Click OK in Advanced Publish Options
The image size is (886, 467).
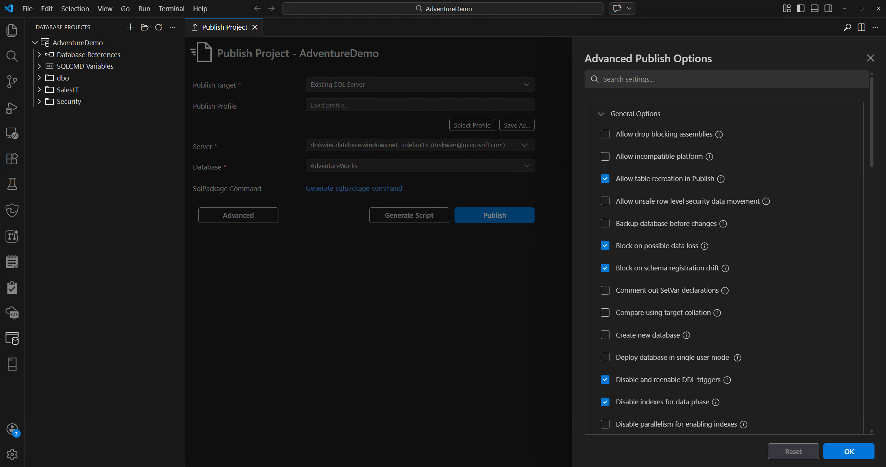coord(849,451)
